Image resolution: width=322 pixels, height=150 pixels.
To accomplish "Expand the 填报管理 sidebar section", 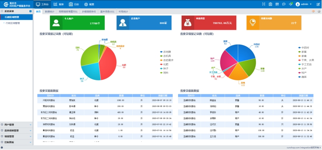I will tap(16, 136).
